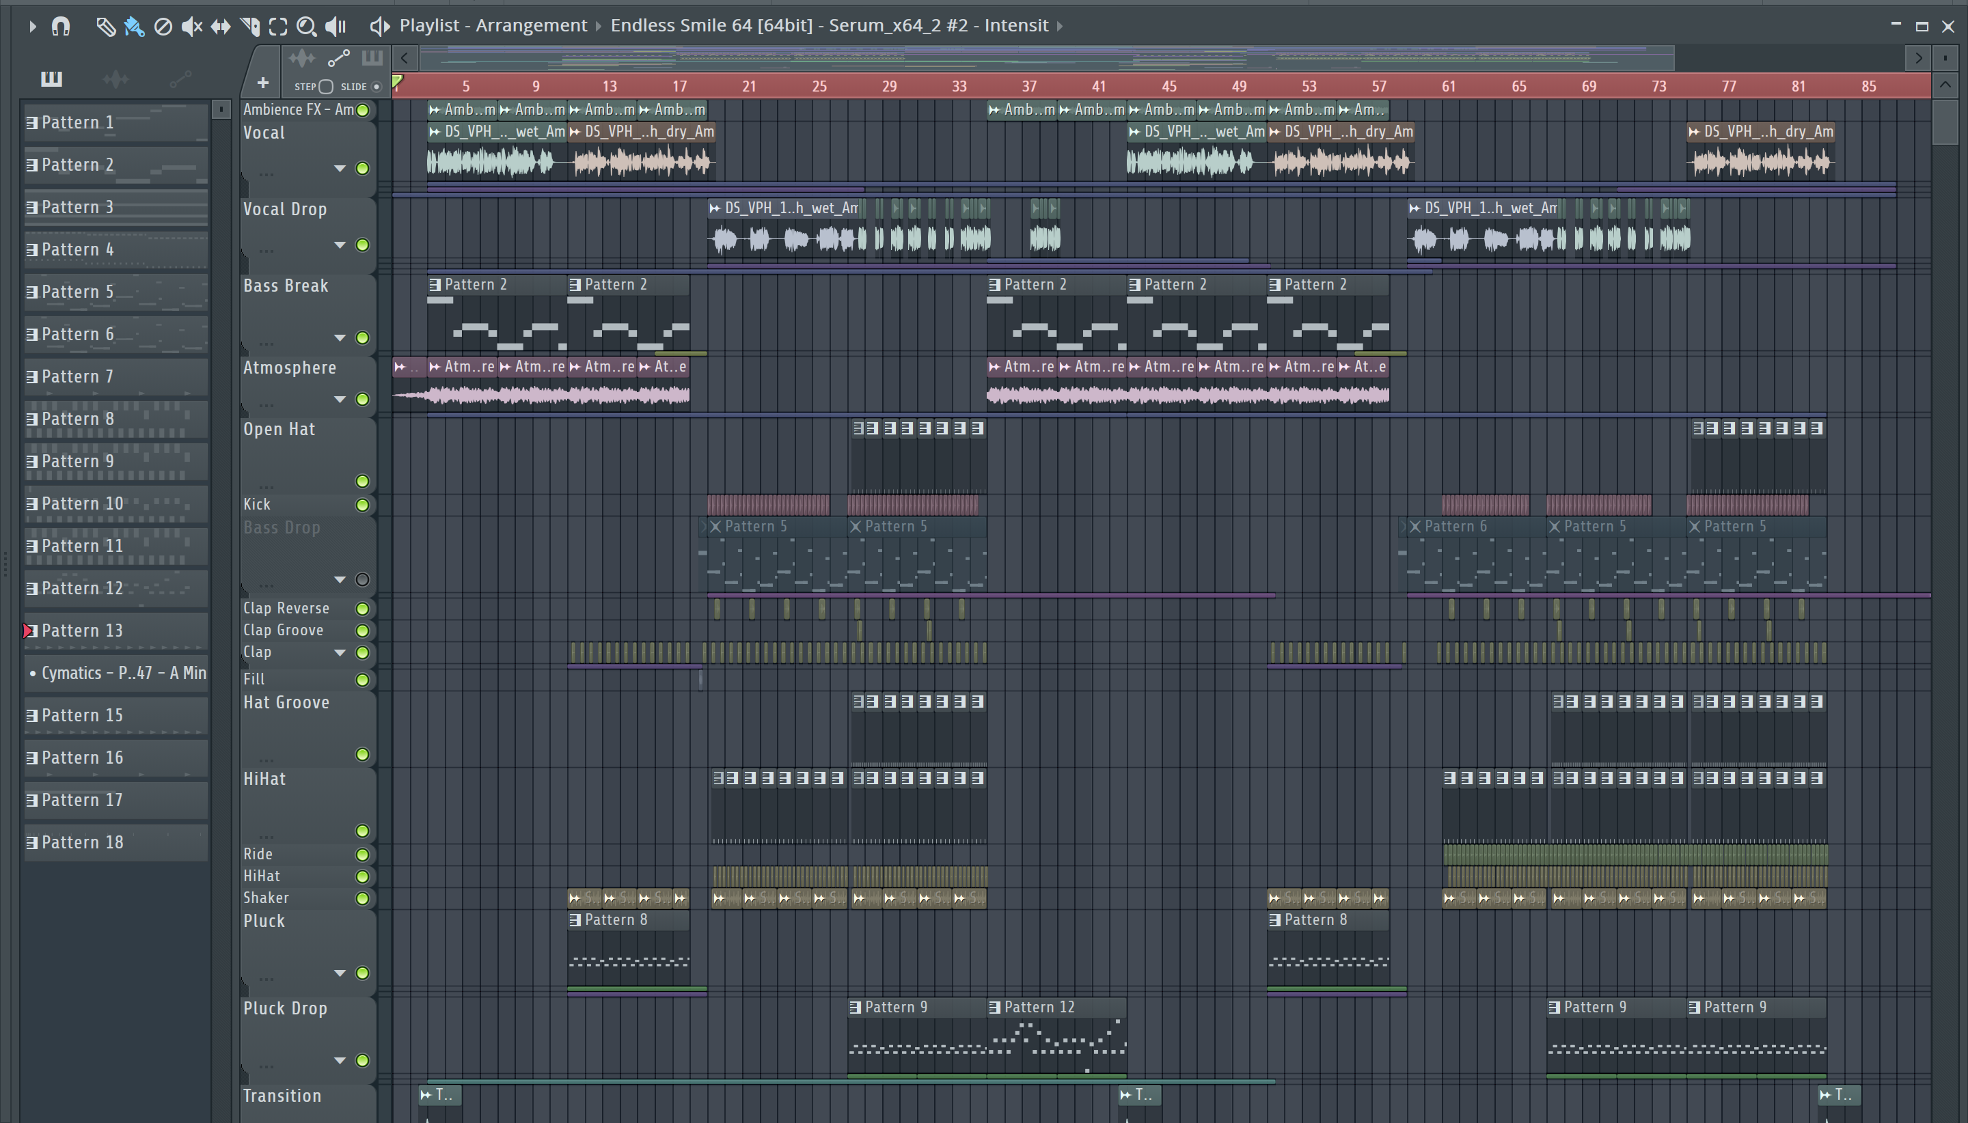The height and width of the screenshot is (1123, 1968).
Task: Open the magnet snap options
Action: (x=60, y=26)
